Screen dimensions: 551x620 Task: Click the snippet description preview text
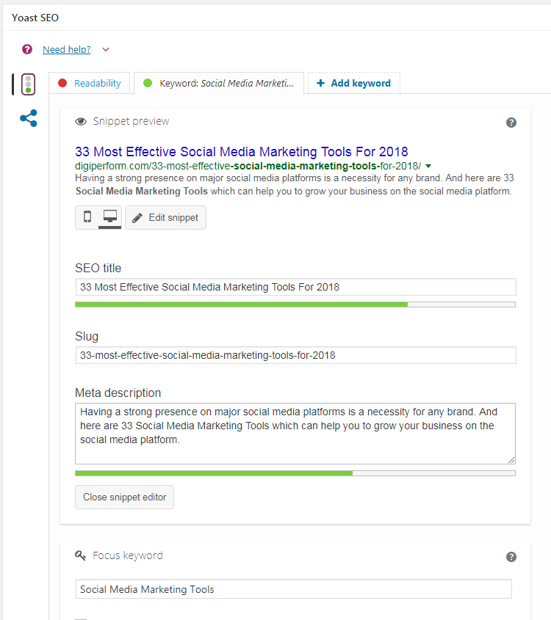point(294,185)
